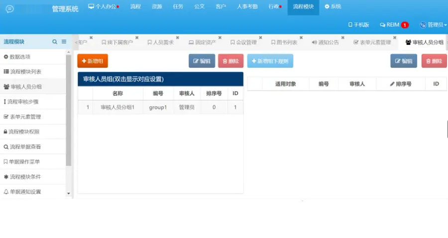
Task: Open the 资源 top menu
Action: click(157, 6)
